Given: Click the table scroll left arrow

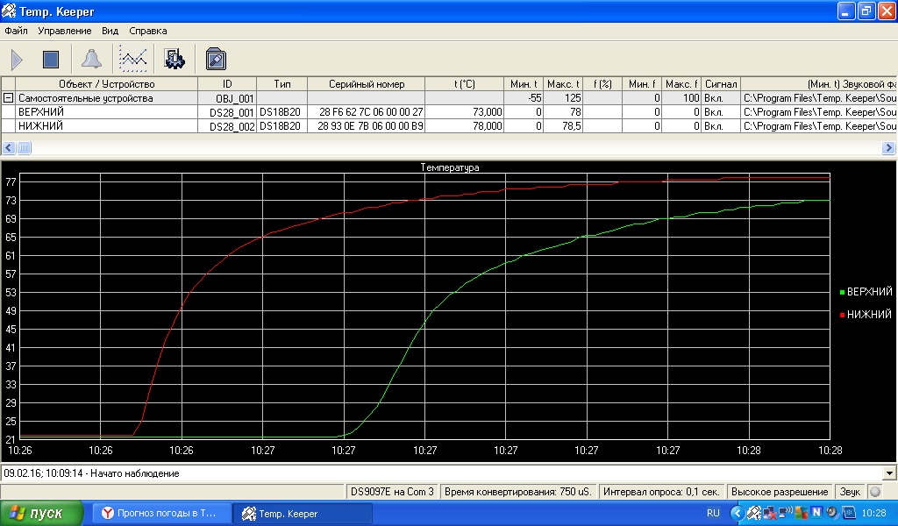Looking at the screenshot, I should [x=9, y=147].
